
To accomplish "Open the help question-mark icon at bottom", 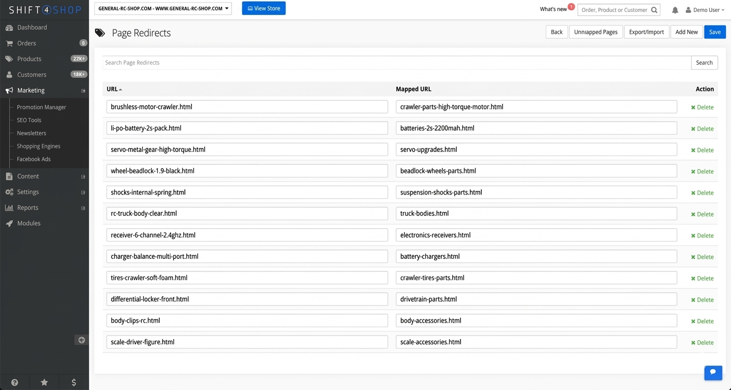I will 15,382.
